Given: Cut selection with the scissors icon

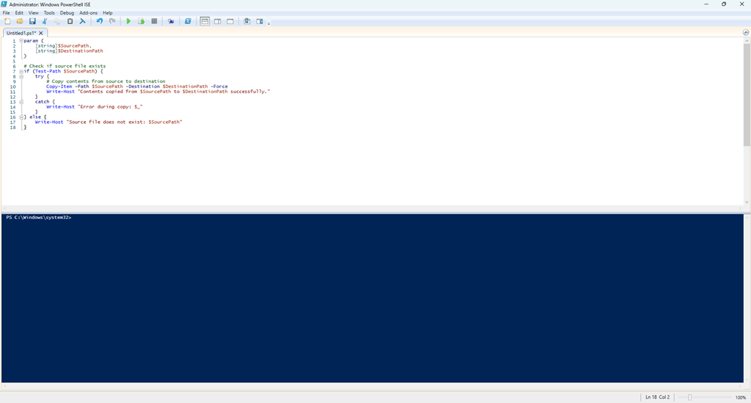Looking at the screenshot, I should (x=45, y=21).
